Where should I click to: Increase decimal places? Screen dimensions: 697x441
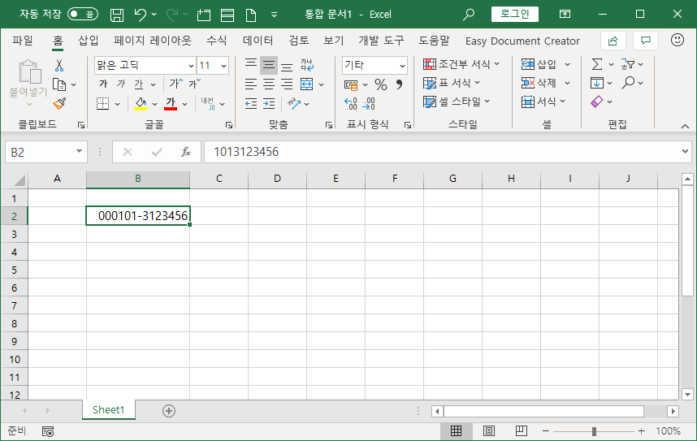coord(351,104)
